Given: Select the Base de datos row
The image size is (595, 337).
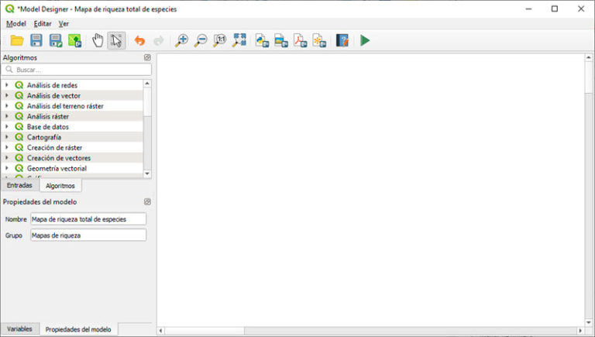Looking at the screenshot, I should pos(72,126).
